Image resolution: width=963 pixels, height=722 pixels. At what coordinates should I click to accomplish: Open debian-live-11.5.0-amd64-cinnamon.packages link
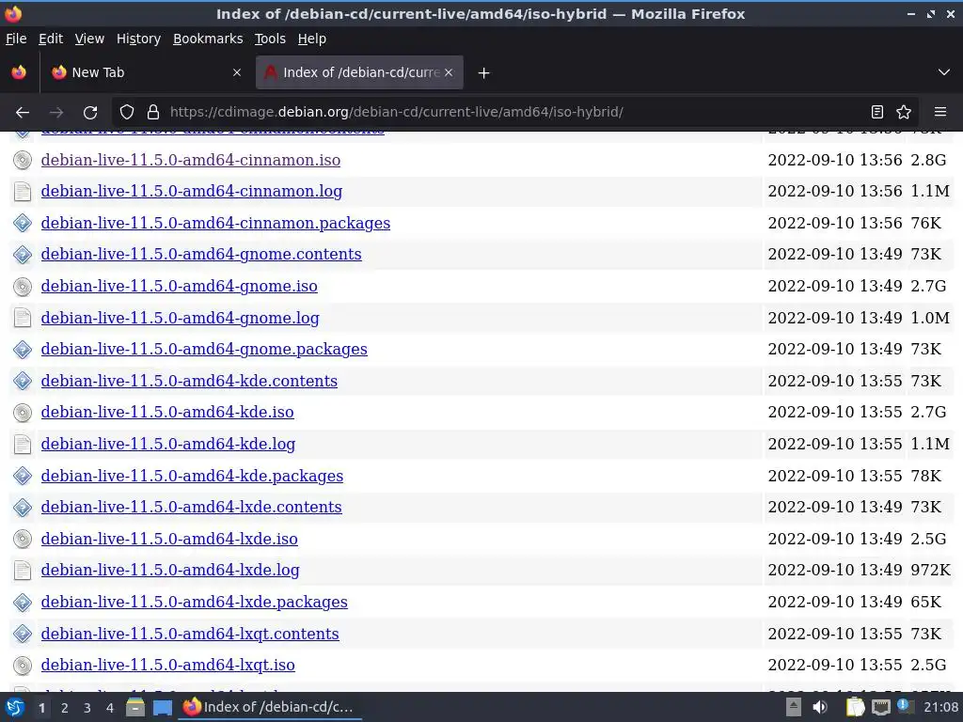coord(215,224)
